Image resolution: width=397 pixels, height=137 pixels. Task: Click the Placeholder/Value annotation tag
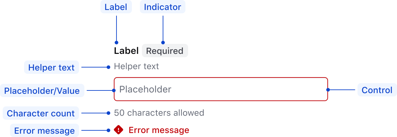[x=42, y=90]
